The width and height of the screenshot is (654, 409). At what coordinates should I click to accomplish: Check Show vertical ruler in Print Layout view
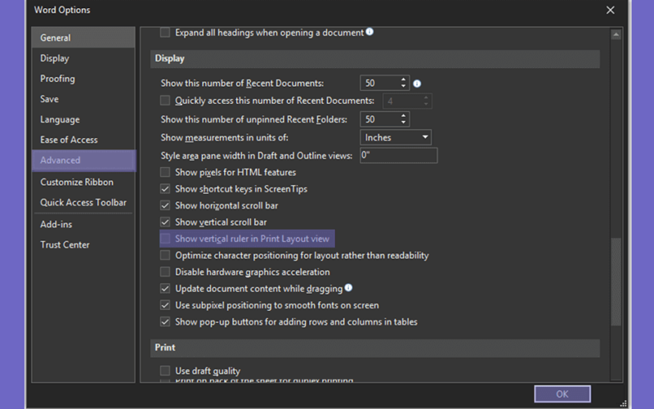165,239
